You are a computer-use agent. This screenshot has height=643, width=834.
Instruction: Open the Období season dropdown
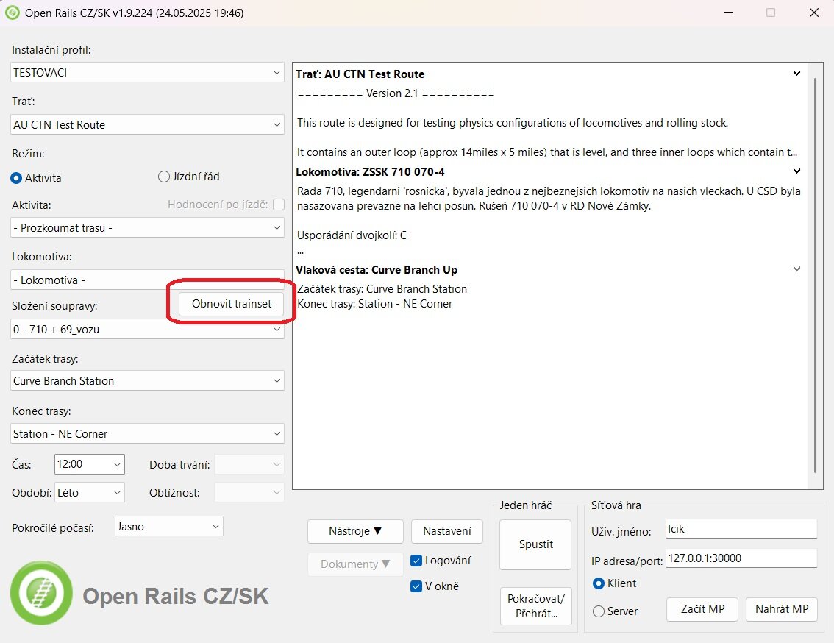(89, 493)
